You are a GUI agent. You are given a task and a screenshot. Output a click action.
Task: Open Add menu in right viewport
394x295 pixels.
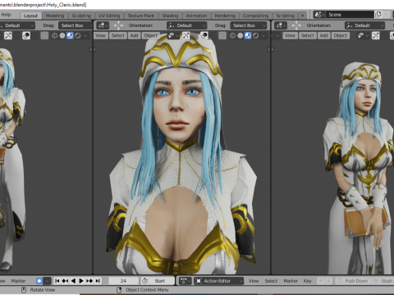pos(323,35)
